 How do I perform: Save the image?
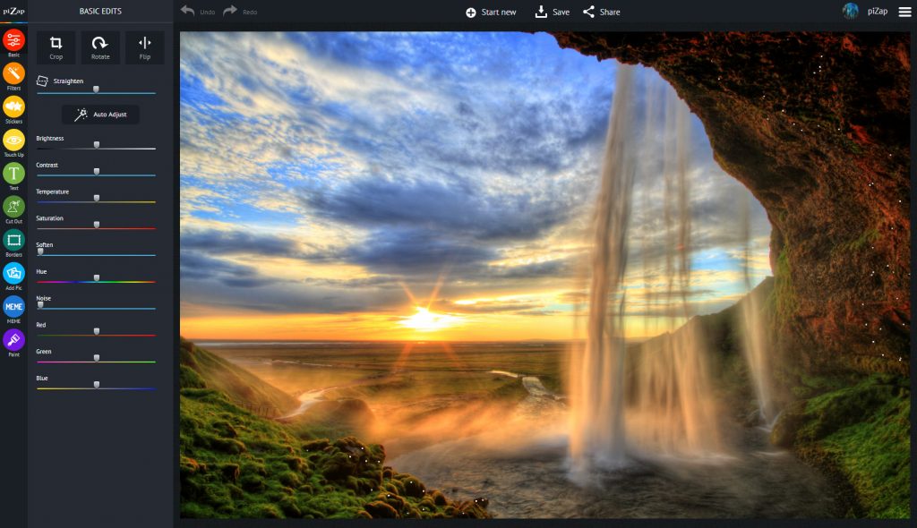point(552,12)
